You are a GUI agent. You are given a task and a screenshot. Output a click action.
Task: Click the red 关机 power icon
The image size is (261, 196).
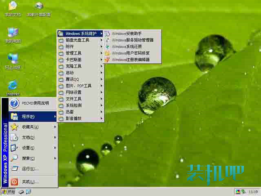(x=14, y=182)
